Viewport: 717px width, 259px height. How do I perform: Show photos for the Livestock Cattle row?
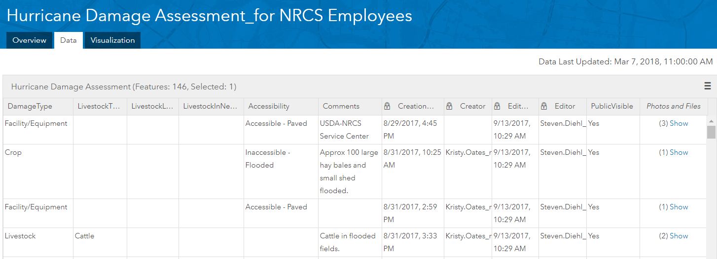tap(679, 236)
